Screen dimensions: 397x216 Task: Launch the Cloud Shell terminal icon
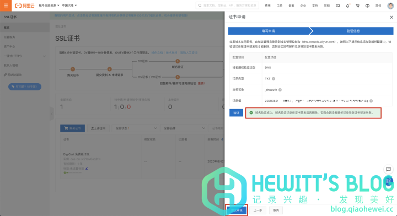coord(338,6)
